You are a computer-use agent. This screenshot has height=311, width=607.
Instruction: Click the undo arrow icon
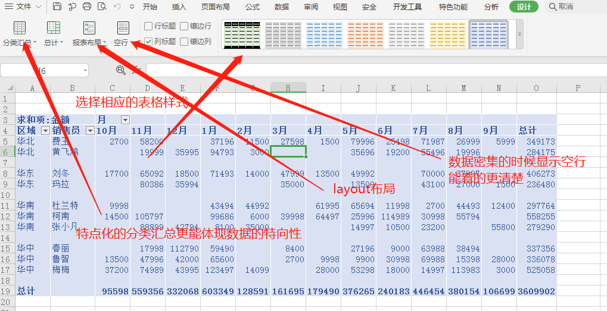pyautogui.click(x=117, y=7)
